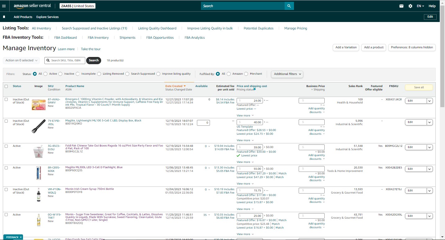Screen dimensions: 445x240
Task: Check the Fold Pak row checkbox
Action: 6,146
